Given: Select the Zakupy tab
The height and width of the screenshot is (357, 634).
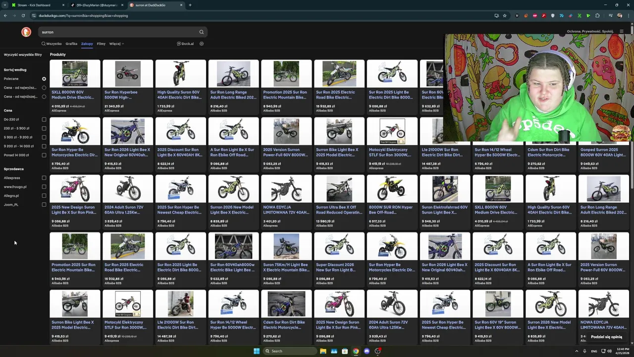Looking at the screenshot, I should (87, 44).
